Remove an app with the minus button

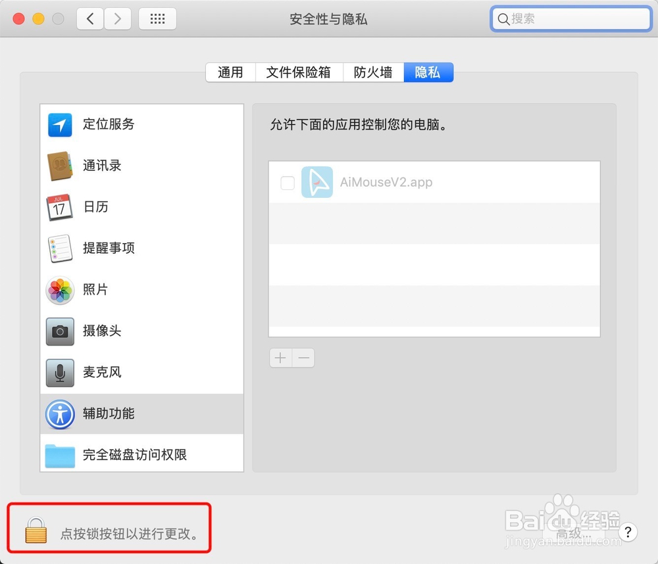pyautogui.click(x=303, y=358)
